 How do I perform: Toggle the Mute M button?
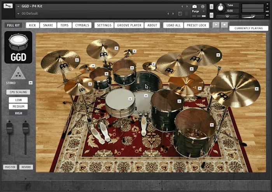click(211, 15)
